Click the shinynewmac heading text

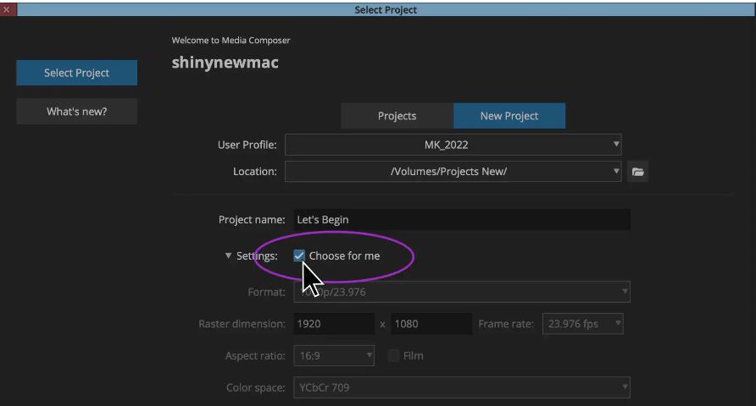(x=225, y=63)
